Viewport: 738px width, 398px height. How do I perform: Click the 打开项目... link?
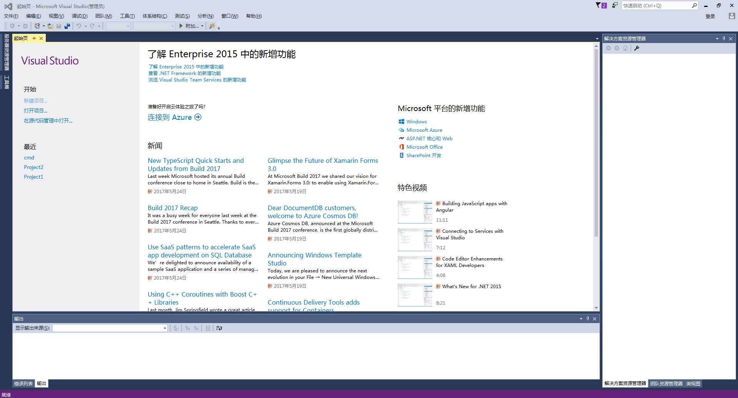coord(35,111)
